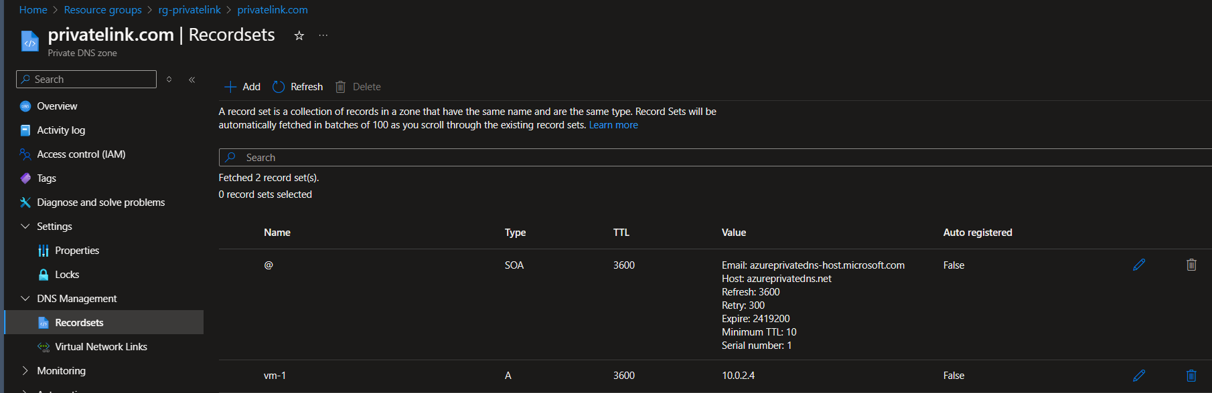Click the Recordsets icon in the sidebar

(x=44, y=323)
